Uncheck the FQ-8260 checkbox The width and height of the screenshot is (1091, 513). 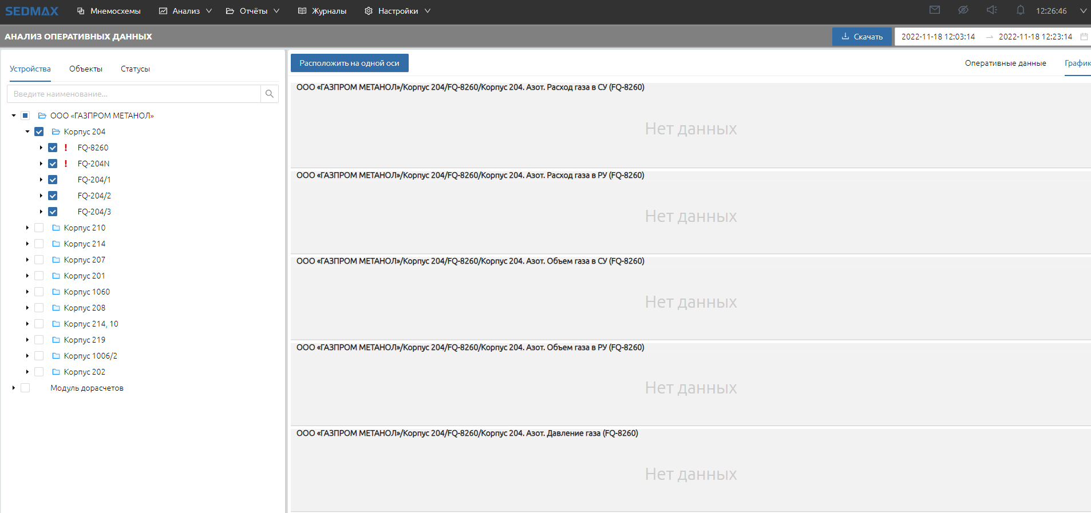pyautogui.click(x=53, y=148)
